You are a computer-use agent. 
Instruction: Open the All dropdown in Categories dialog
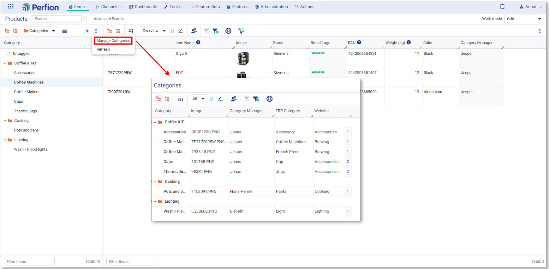[x=198, y=99]
